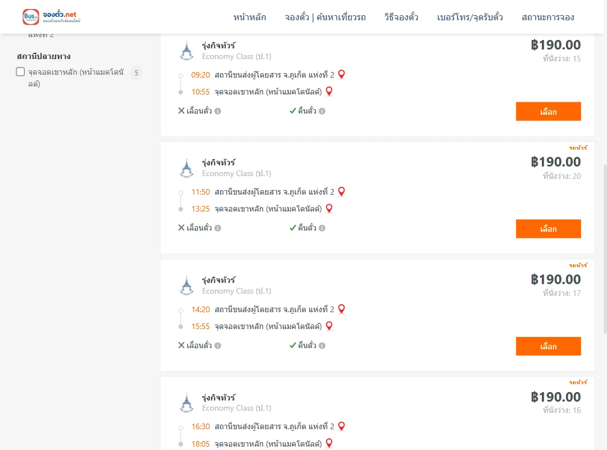Viewport: 607px width, 450px height.
Task: Open สถานะการจอง menu item
Action: (548, 17)
